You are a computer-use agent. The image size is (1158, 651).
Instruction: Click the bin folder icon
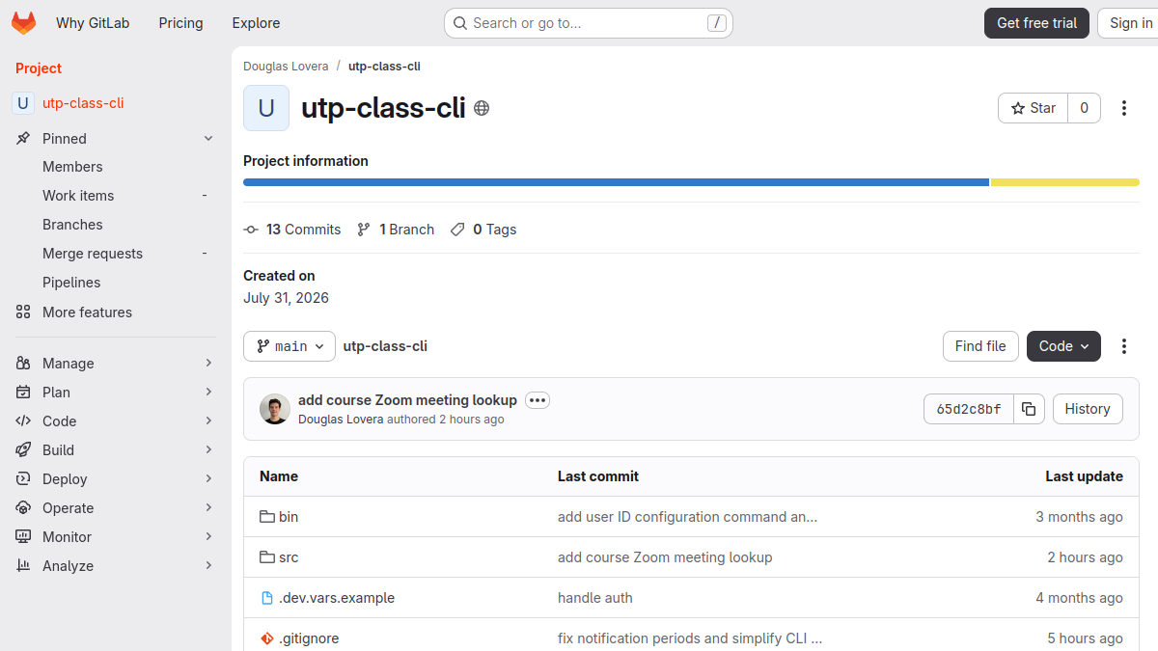point(267,517)
